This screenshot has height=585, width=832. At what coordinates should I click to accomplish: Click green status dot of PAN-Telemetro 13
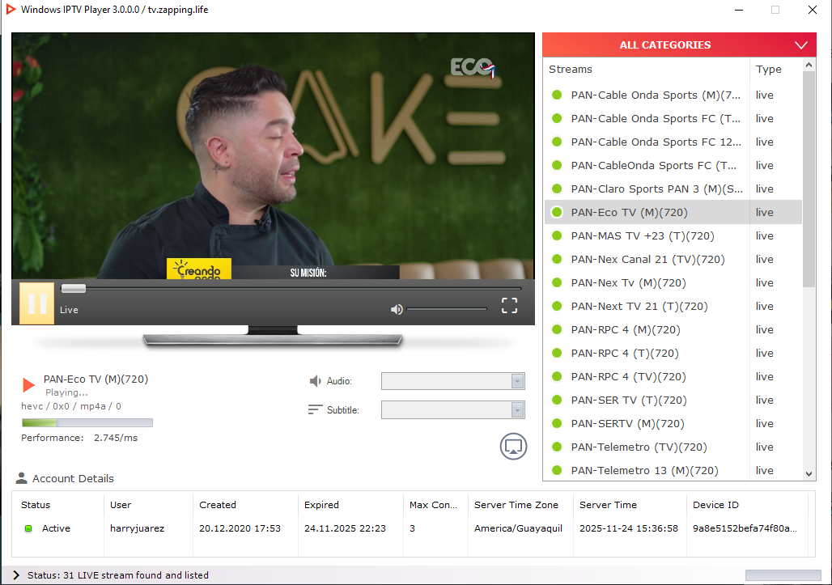pos(557,470)
